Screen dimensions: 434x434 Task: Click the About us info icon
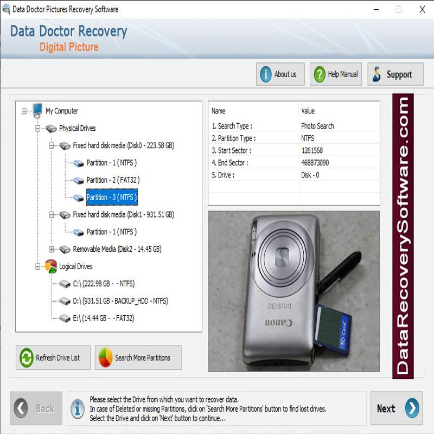click(x=265, y=74)
